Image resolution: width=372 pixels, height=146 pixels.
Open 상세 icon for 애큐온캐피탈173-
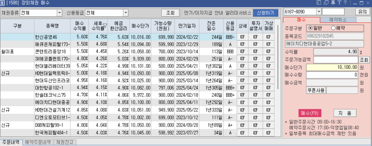[242, 44]
